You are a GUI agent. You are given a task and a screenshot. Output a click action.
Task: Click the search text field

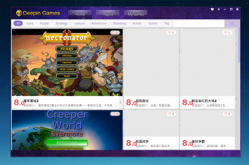tap(198, 24)
